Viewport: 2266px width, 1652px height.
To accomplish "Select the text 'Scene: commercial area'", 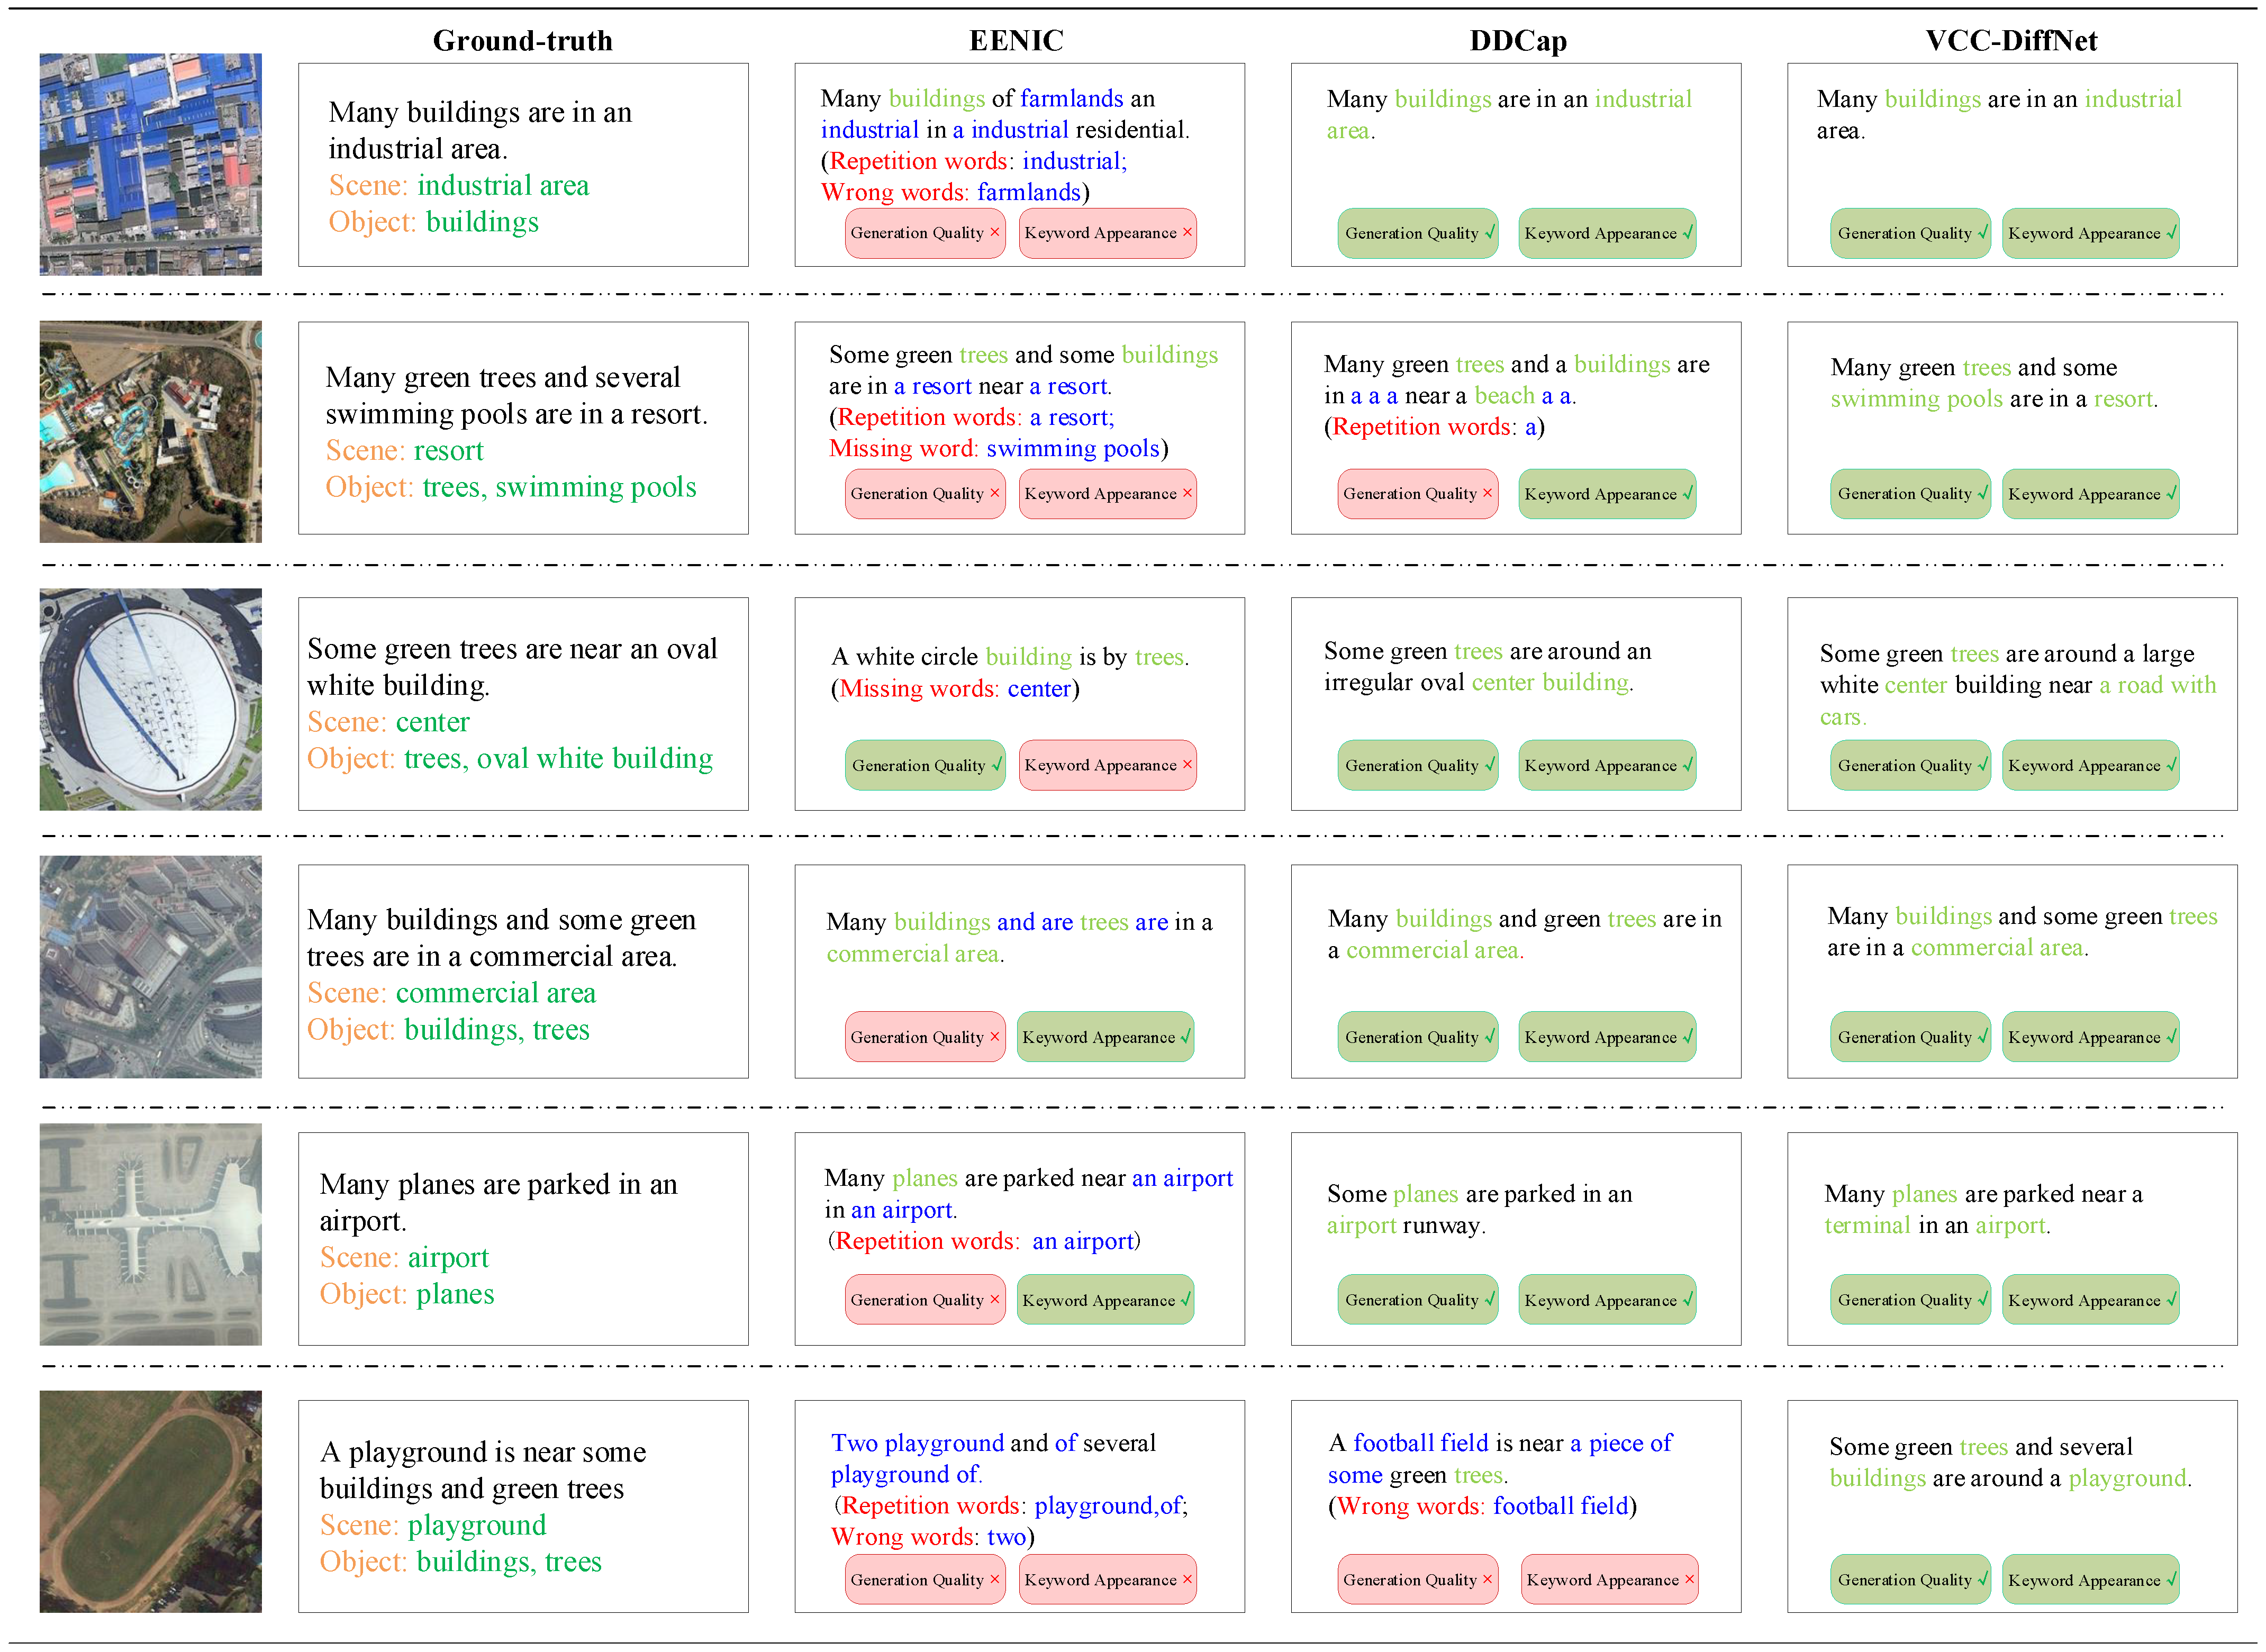I will [x=451, y=993].
